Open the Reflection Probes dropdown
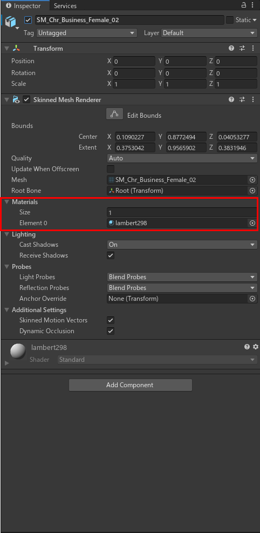The image size is (260, 533). click(182, 288)
